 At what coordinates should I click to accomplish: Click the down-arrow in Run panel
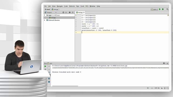pos(49,70)
